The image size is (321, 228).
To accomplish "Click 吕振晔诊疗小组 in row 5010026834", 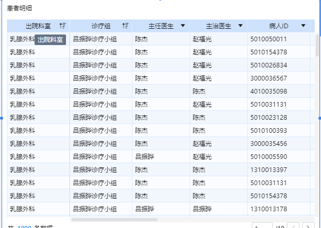I will pyautogui.click(x=95, y=65).
